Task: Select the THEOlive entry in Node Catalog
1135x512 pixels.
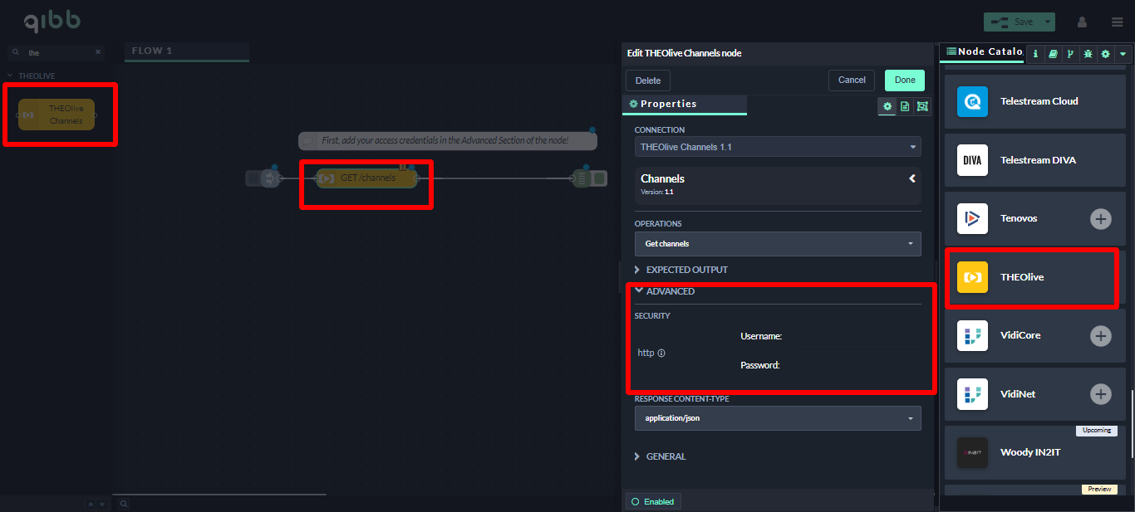Action: [x=1030, y=277]
